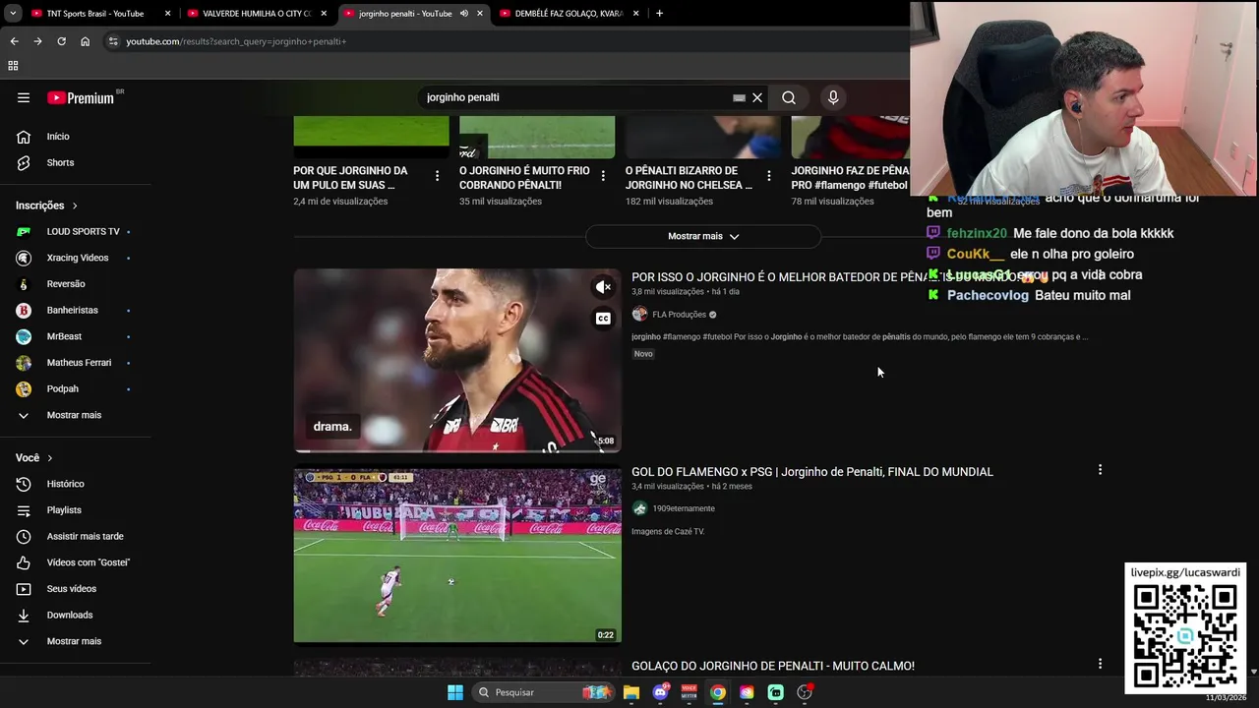
Task: Open Voicemeeter from the taskbar
Action: pos(689,692)
